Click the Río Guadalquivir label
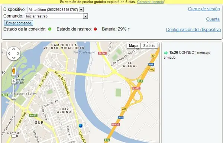 tap(84, 52)
